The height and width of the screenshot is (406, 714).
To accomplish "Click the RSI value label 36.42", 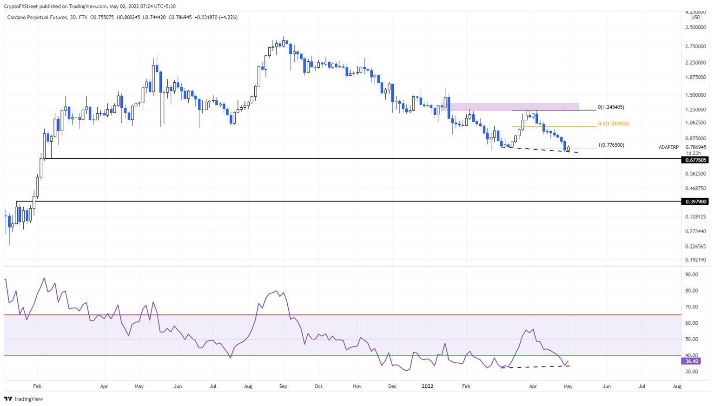I will point(692,361).
